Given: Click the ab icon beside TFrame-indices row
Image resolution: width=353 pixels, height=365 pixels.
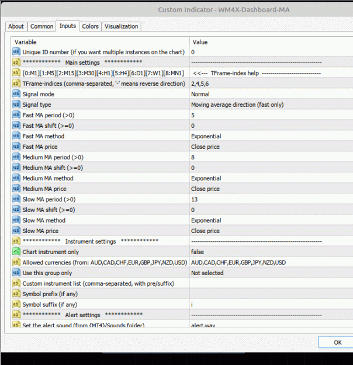Looking at the screenshot, I should 16,84.
